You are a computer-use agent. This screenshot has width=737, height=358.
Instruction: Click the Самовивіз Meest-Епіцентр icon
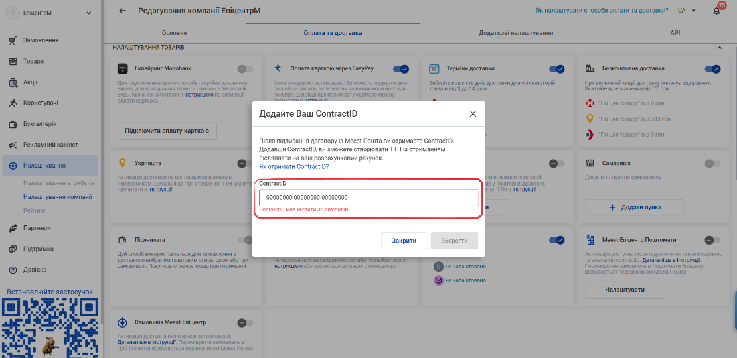tap(123, 322)
